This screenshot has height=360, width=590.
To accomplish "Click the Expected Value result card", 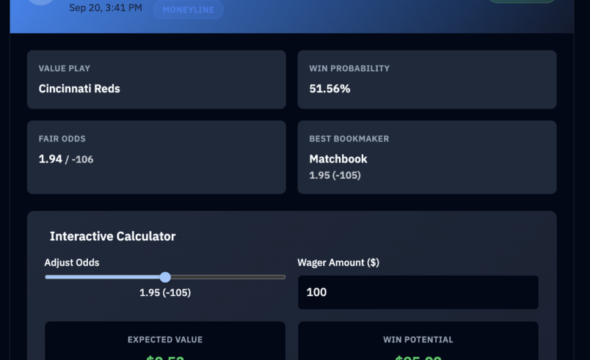I will tap(165, 342).
